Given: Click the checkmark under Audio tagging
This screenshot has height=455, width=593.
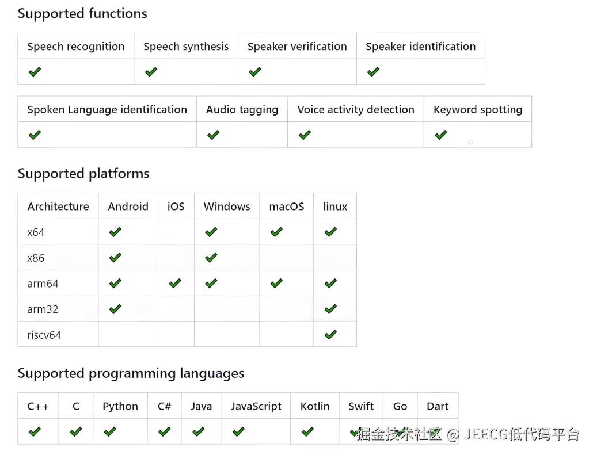Looking at the screenshot, I should pos(213,135).
